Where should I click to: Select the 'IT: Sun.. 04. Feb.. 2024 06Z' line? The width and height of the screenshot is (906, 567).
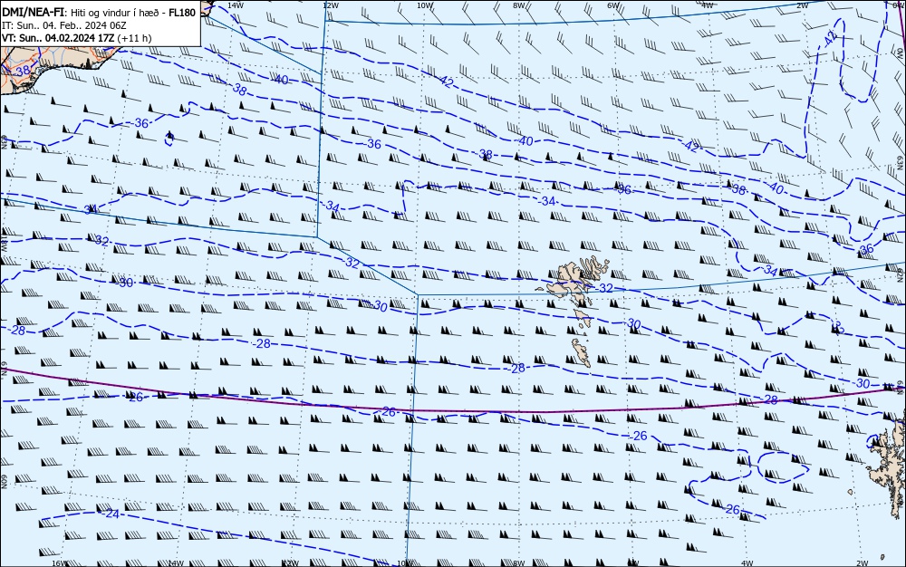pos(64,25)
